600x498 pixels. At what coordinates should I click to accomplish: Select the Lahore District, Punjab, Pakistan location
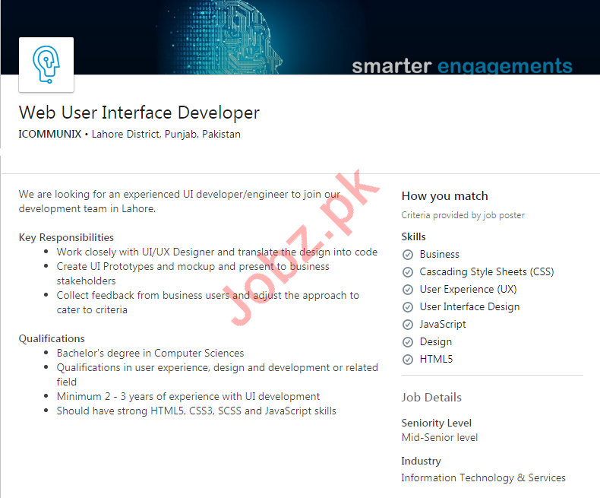(166, 134)
